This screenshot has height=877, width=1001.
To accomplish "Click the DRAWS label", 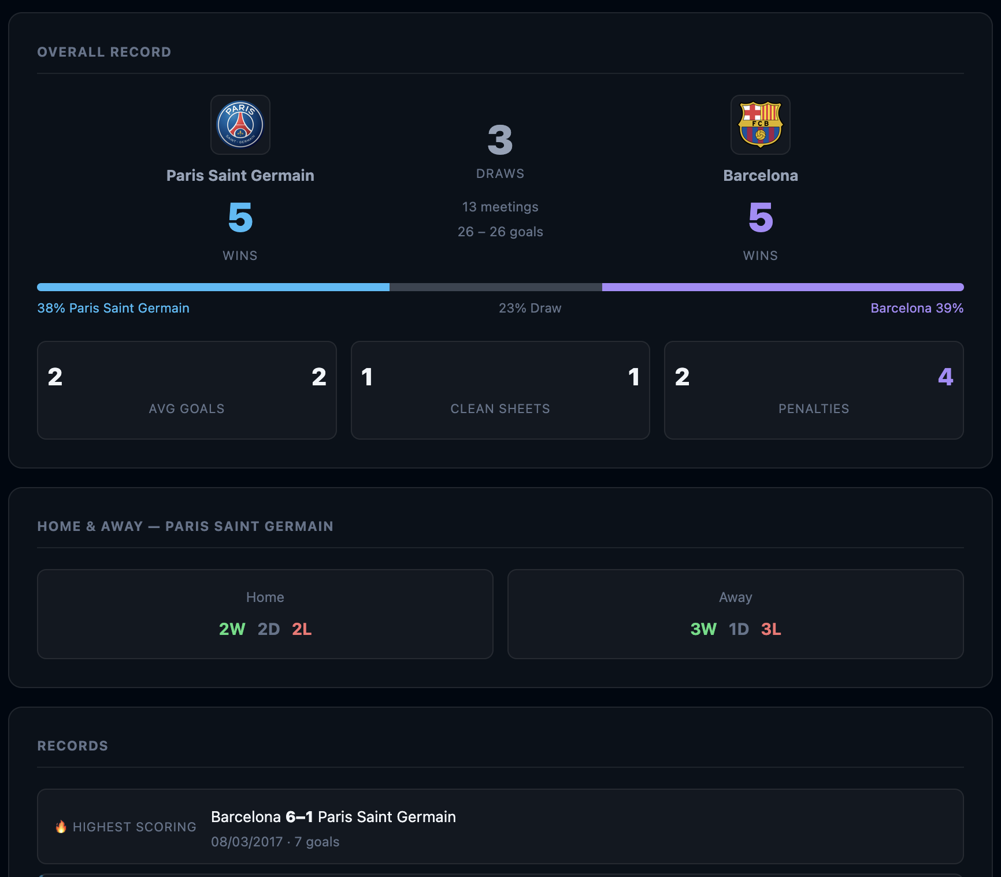I will pos(501,174).
